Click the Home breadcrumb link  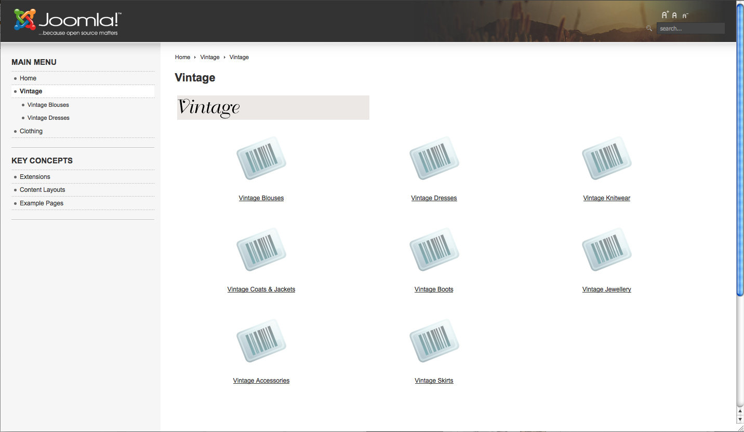[182, 57]
